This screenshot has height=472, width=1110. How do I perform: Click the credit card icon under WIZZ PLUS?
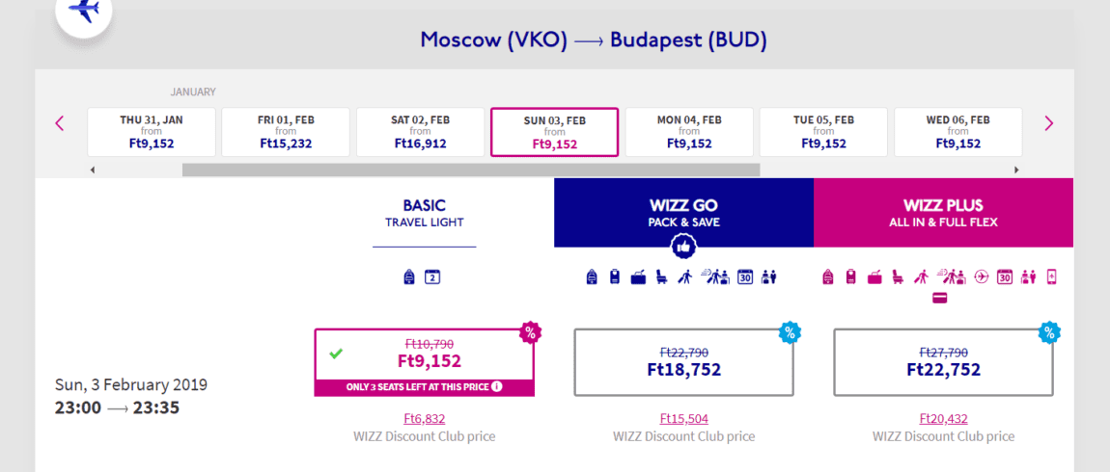click(940, 299)
